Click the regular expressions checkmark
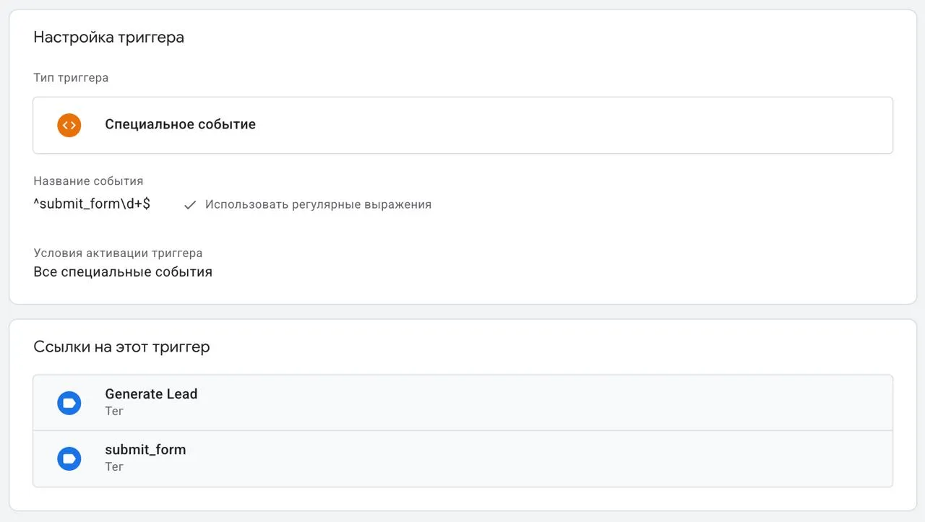 coord(190,205)
